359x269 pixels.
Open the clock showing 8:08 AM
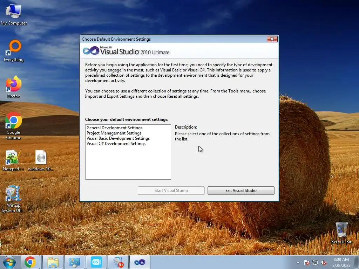pyautogui.click(x=341, y=262)
